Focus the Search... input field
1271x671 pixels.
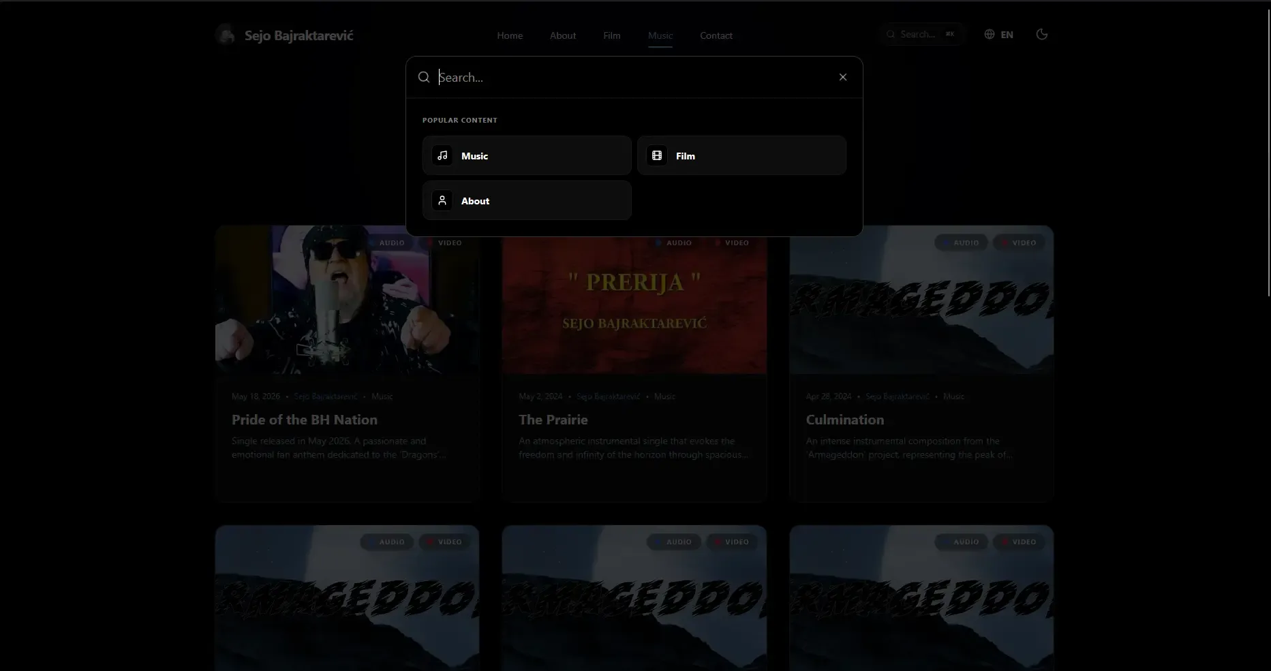(634, 78)
